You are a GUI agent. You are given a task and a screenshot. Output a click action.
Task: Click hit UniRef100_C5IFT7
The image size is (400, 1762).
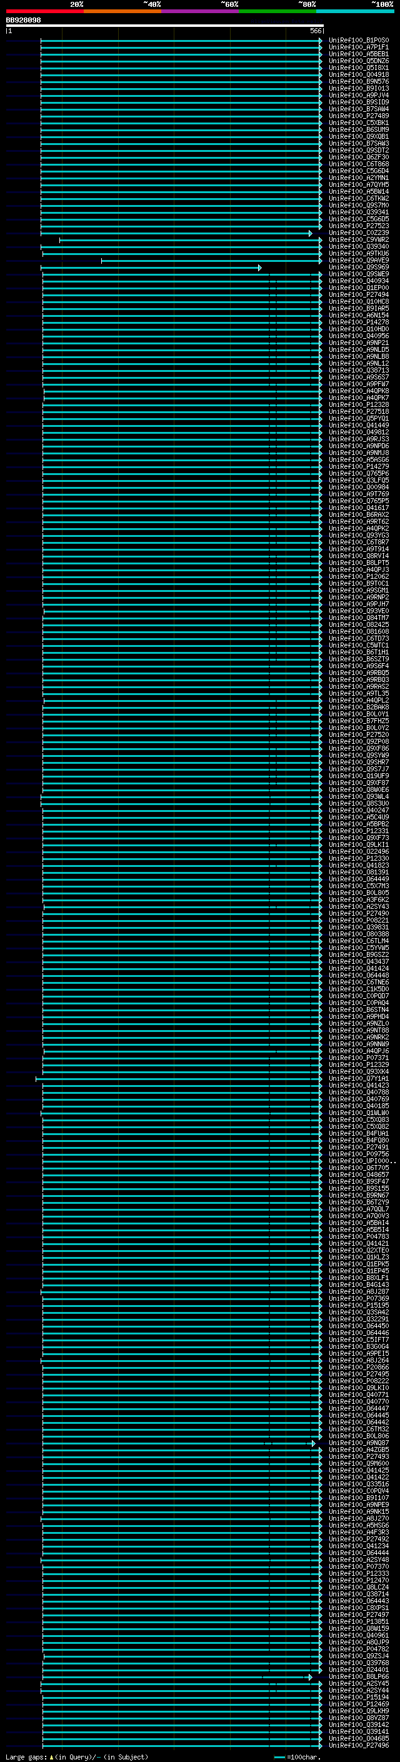(x=358, y=1339)
